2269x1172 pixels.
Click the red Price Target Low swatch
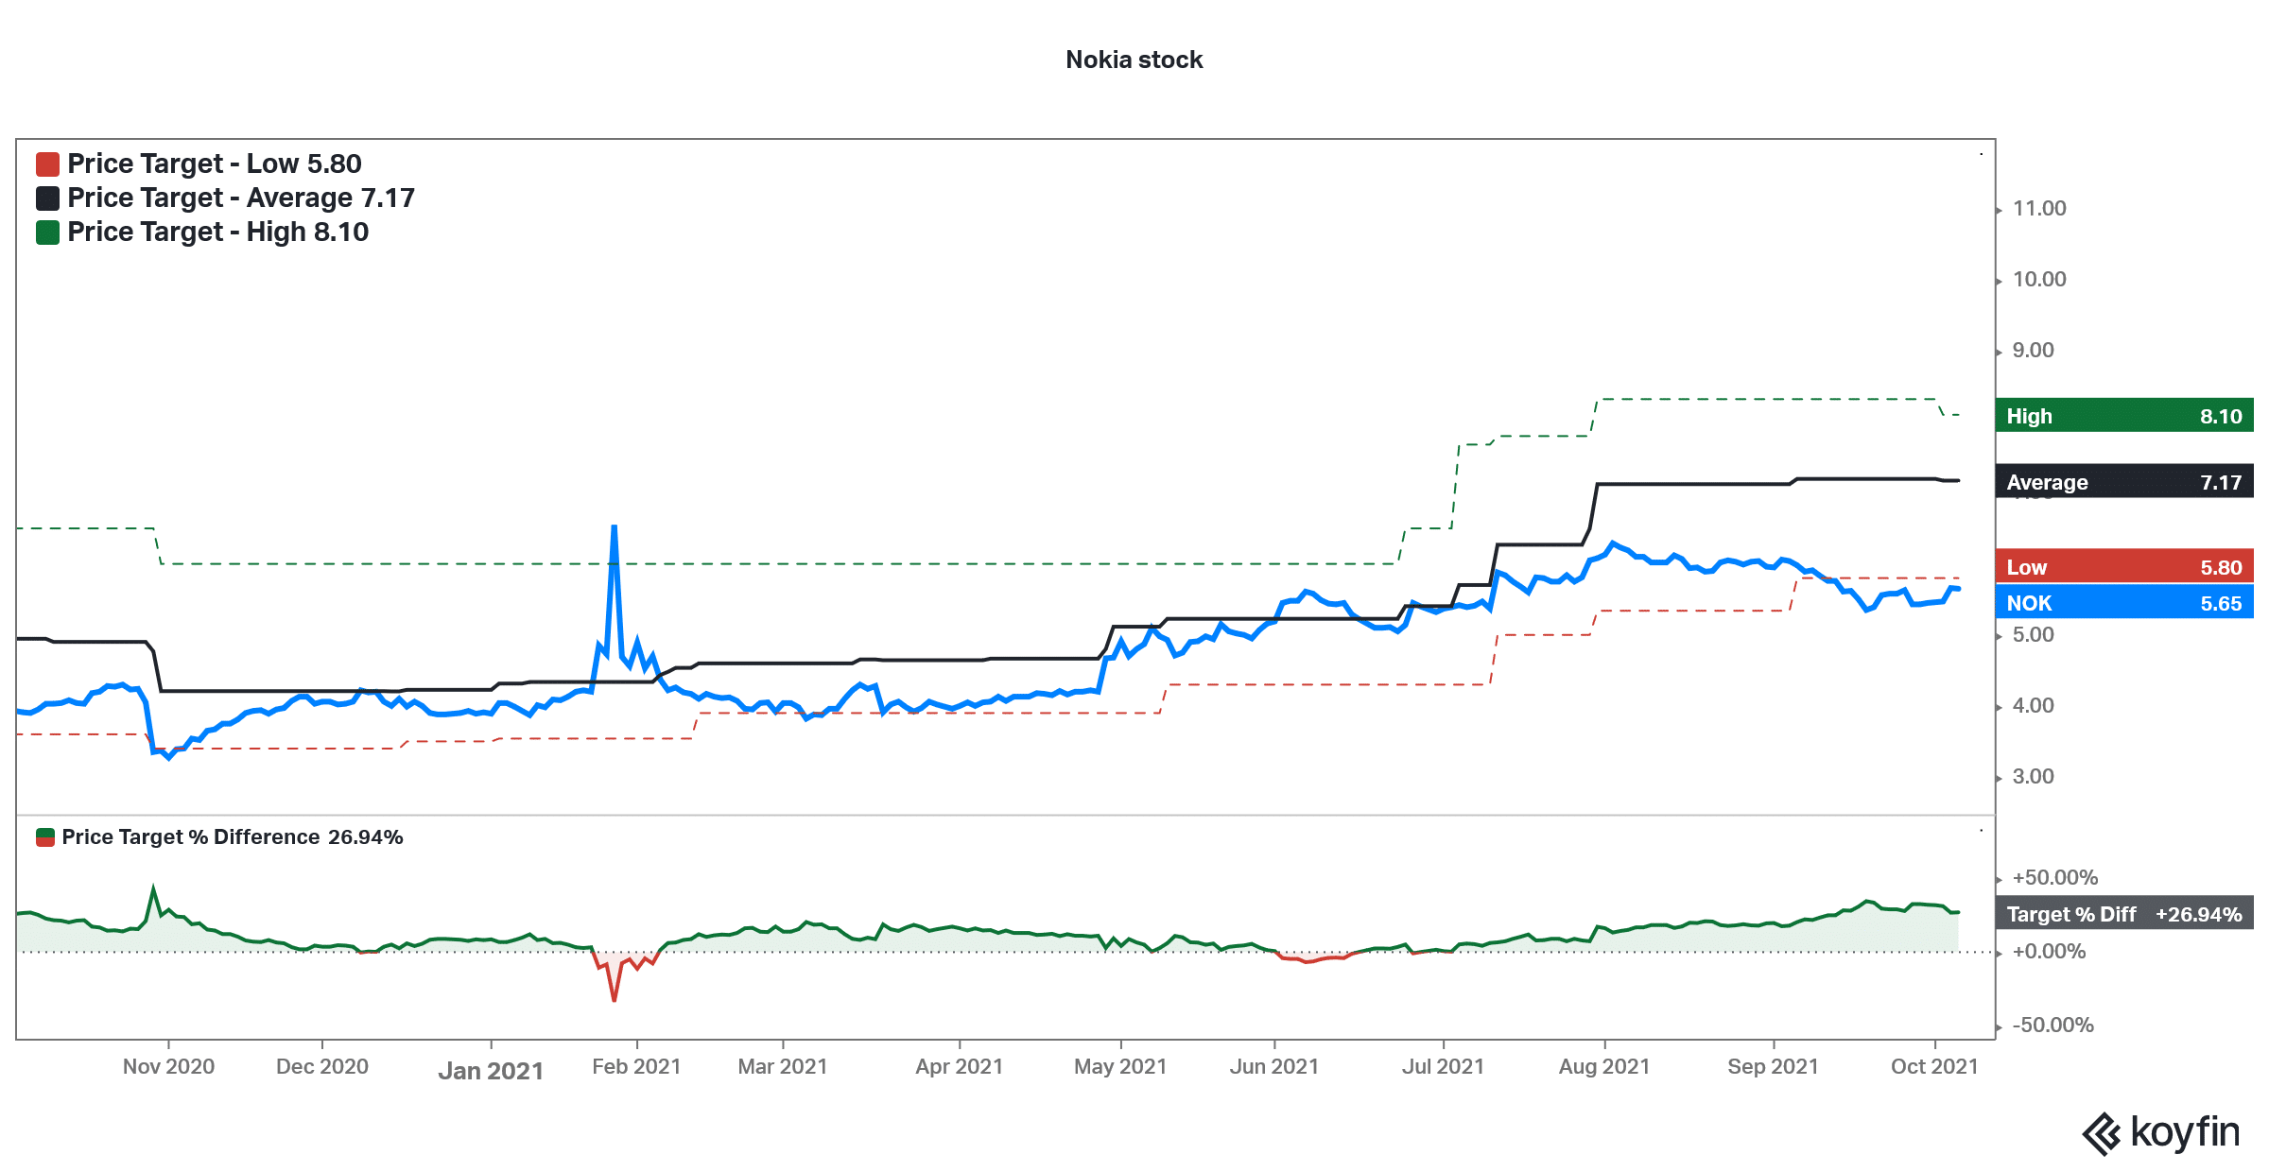(x=48, y=164)
